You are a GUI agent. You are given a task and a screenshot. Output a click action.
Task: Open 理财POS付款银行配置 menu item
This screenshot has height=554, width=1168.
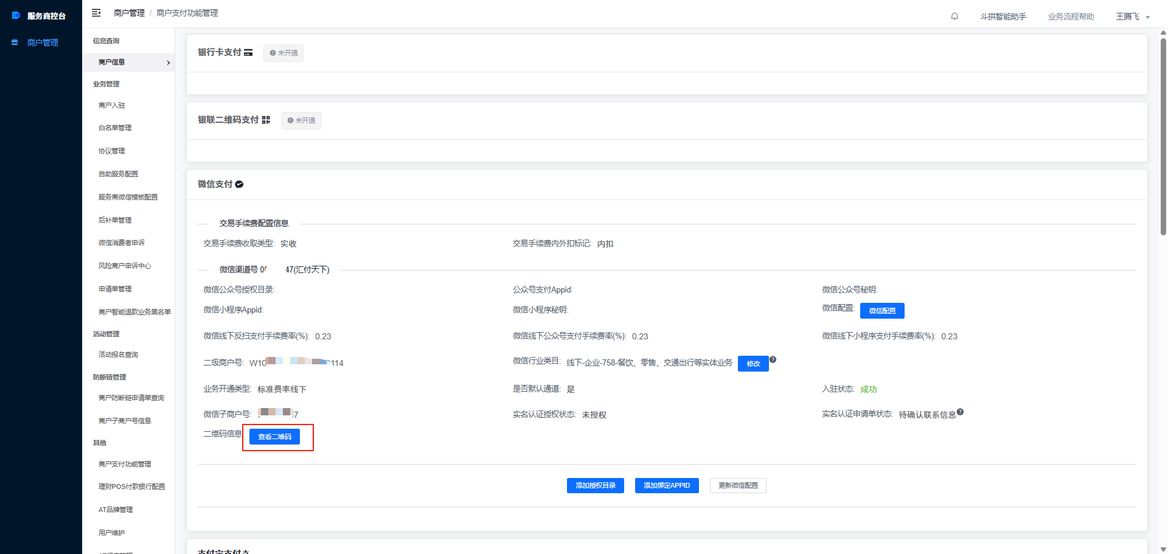coord(132,486)
